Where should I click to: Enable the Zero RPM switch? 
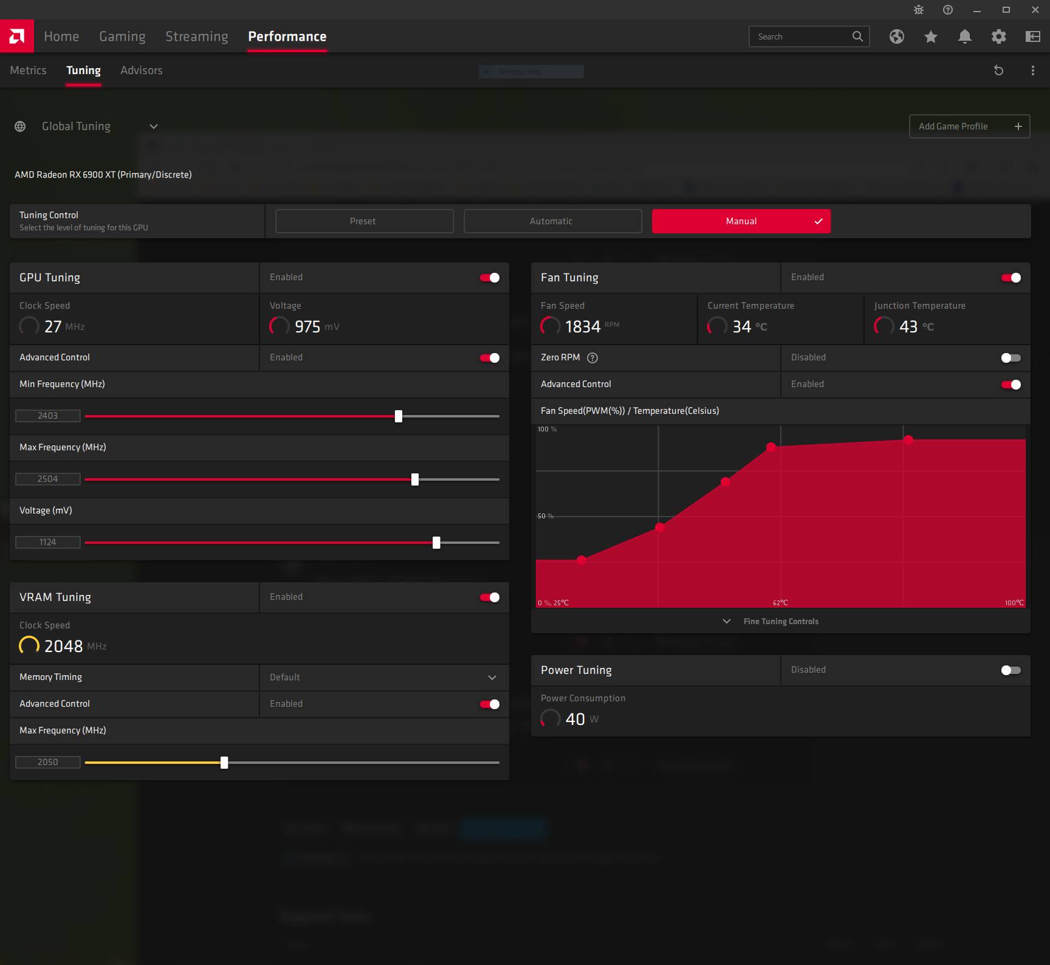(x=1011, y=358)
